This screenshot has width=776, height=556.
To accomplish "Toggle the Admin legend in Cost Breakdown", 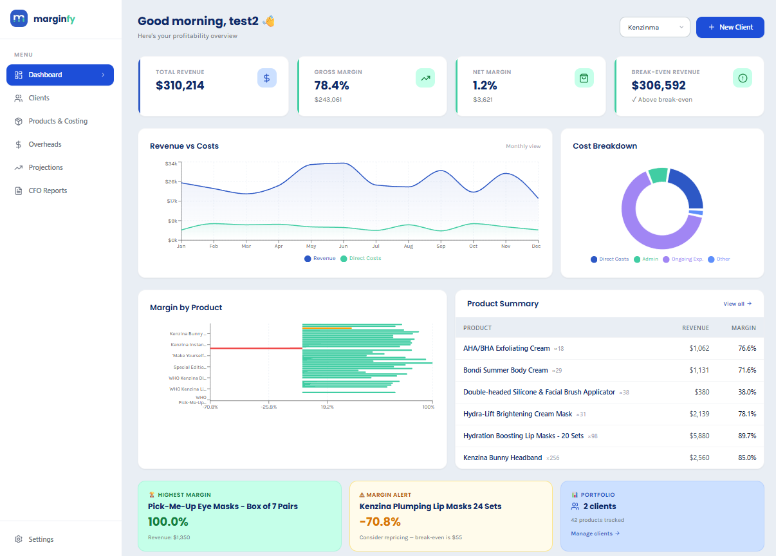I will (646, 259).
